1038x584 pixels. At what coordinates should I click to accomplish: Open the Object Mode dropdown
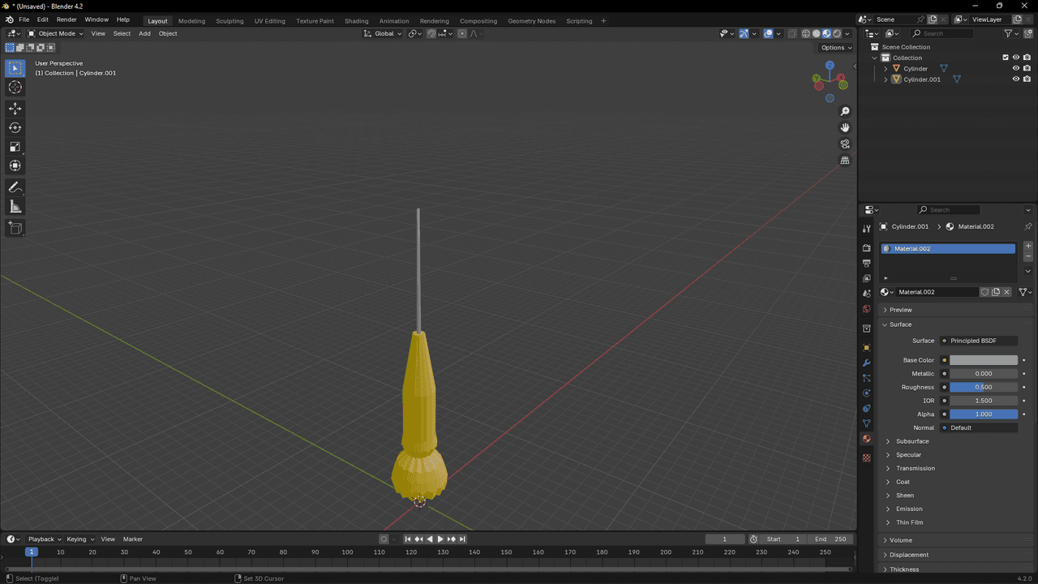point(55,33)
